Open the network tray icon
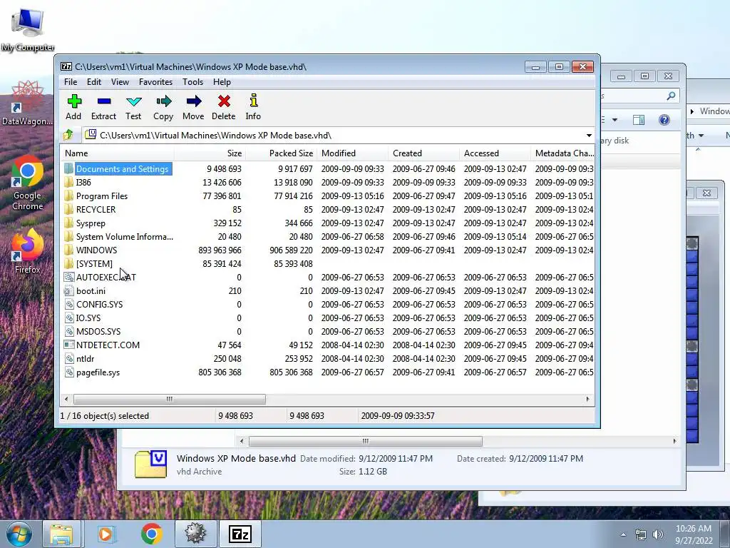The width and height of the screenshot is (730, 548). point(641,534)
